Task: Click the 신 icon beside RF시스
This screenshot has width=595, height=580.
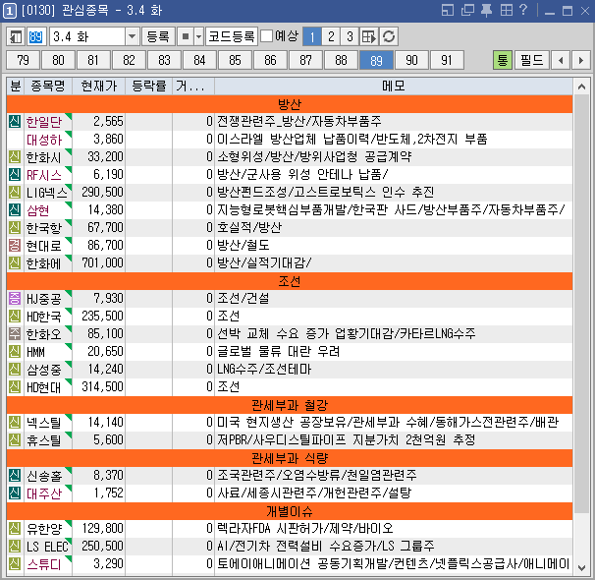Action: [x=15, y=175]
